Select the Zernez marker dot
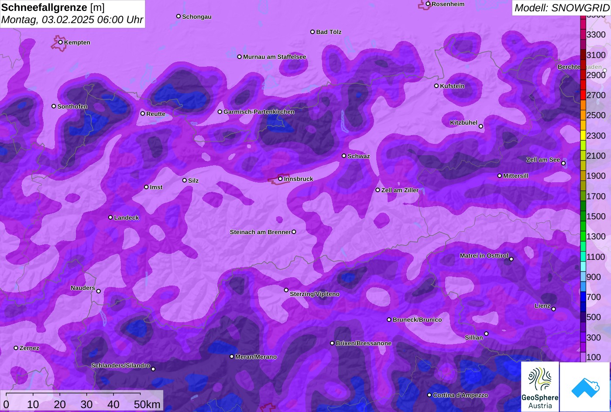Image resolution: width=611 pixels, height=412 pixels. [16, 348]
